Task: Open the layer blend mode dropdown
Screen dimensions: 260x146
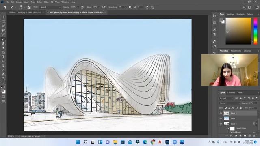Action: point(230,103)
